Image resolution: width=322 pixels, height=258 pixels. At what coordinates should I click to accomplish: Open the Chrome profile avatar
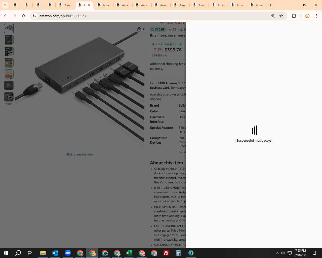[x=307, y=16]
